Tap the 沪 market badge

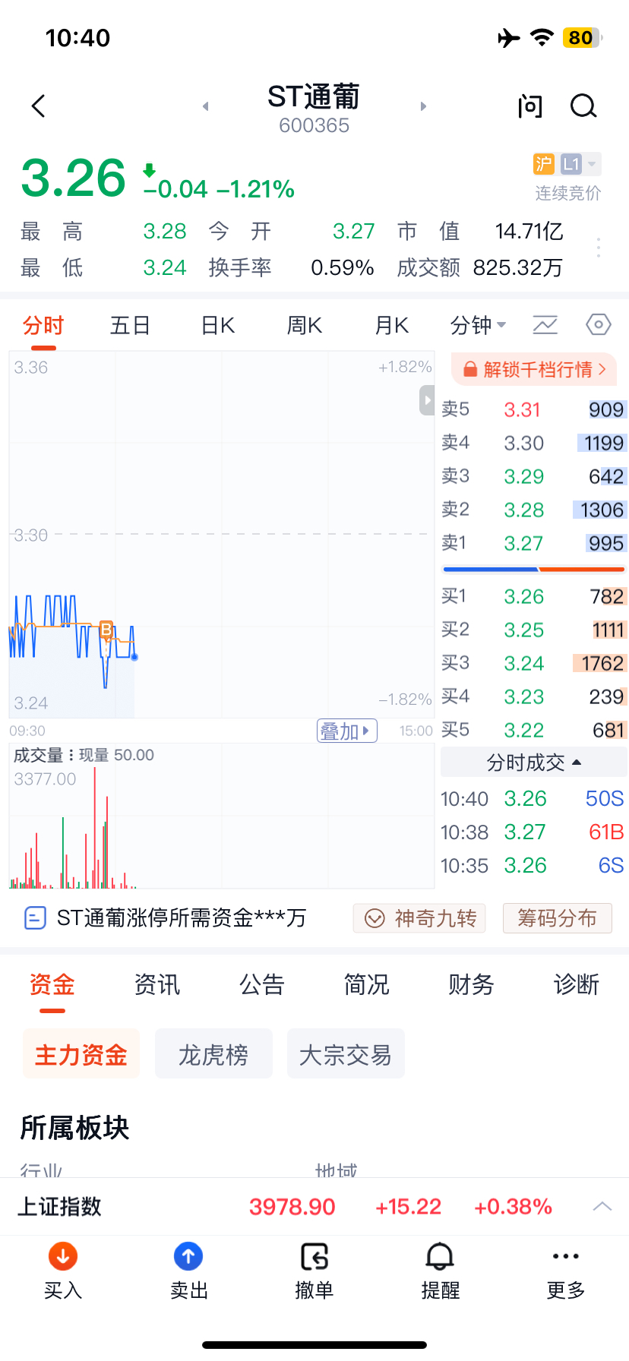point(544,164)
